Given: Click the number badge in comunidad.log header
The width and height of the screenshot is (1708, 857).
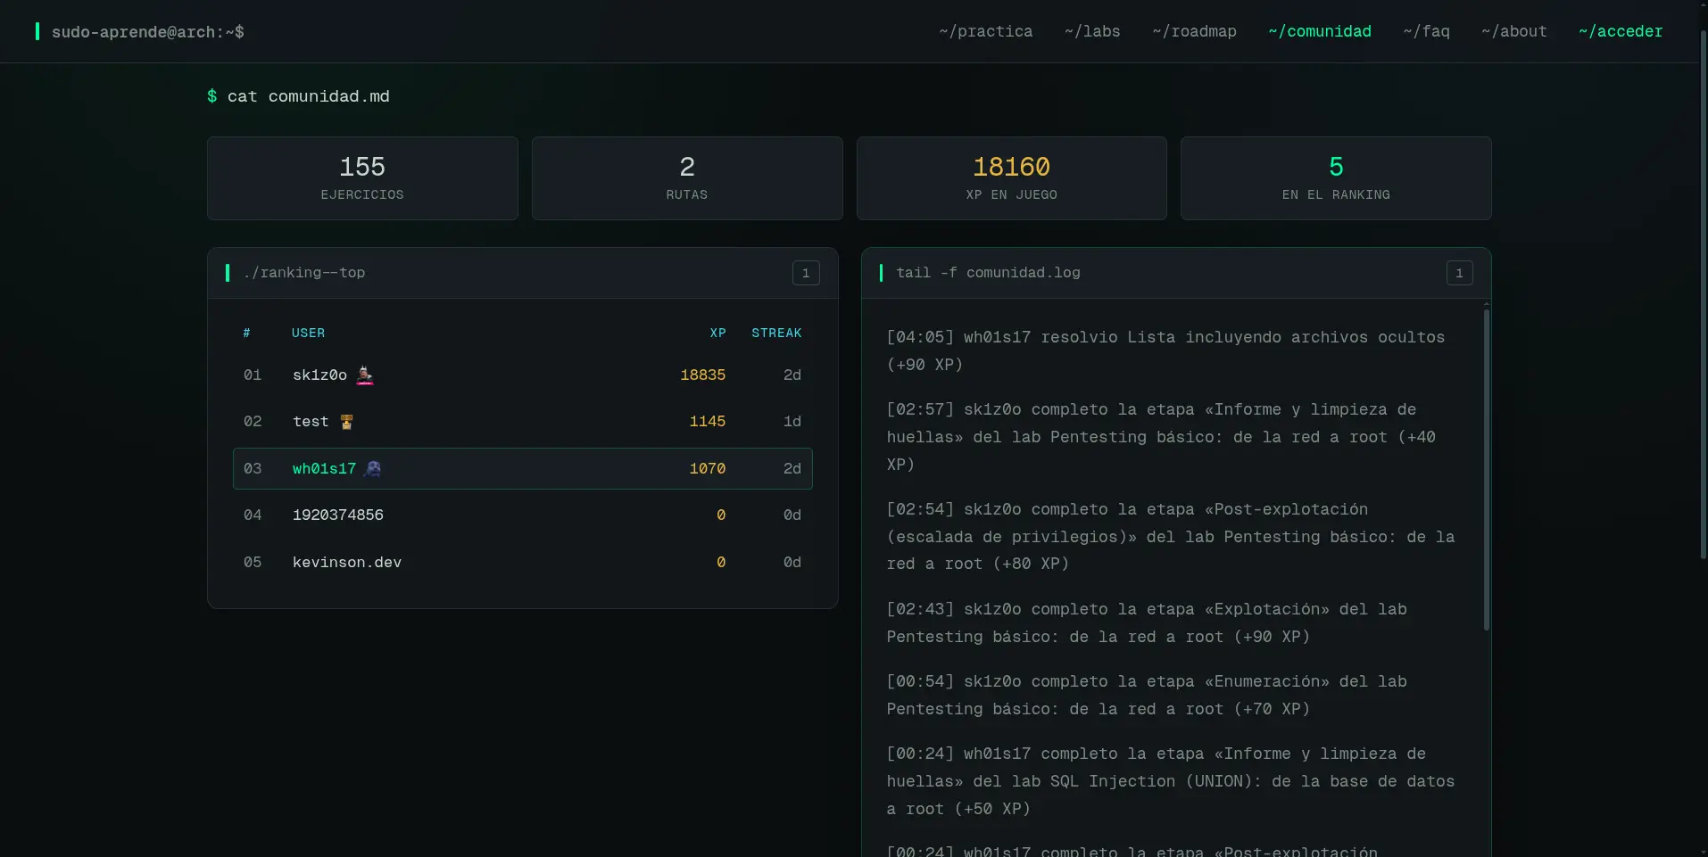Looking at the screenshot, I should coord(1459,273).
